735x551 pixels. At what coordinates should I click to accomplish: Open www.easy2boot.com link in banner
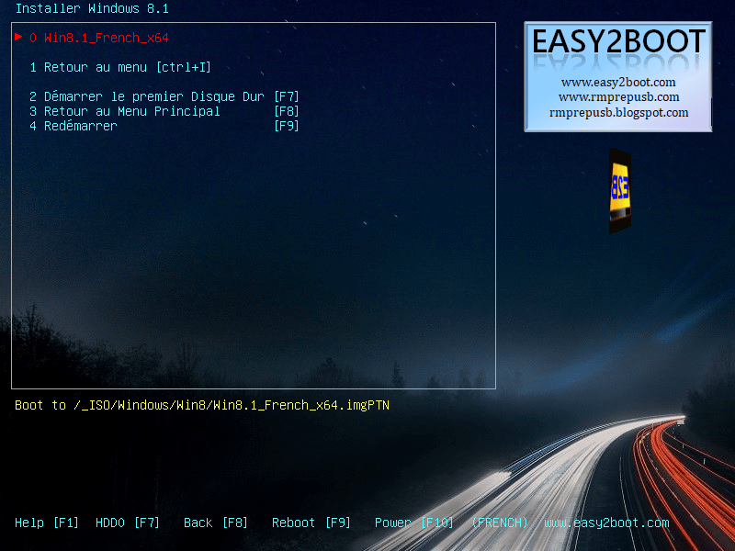618,82
